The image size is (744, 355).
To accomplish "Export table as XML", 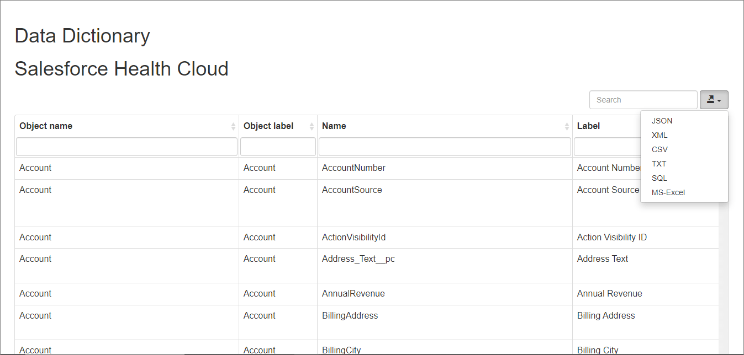I will tap(659, 135).
